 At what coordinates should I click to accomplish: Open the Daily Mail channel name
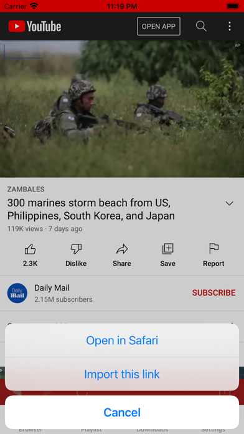52,288
